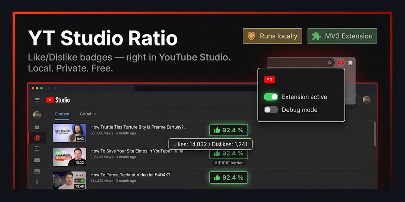Open the hamburger menu in YouTube Studio
This screenshot has height=202, width=405.
coord(37,100)
